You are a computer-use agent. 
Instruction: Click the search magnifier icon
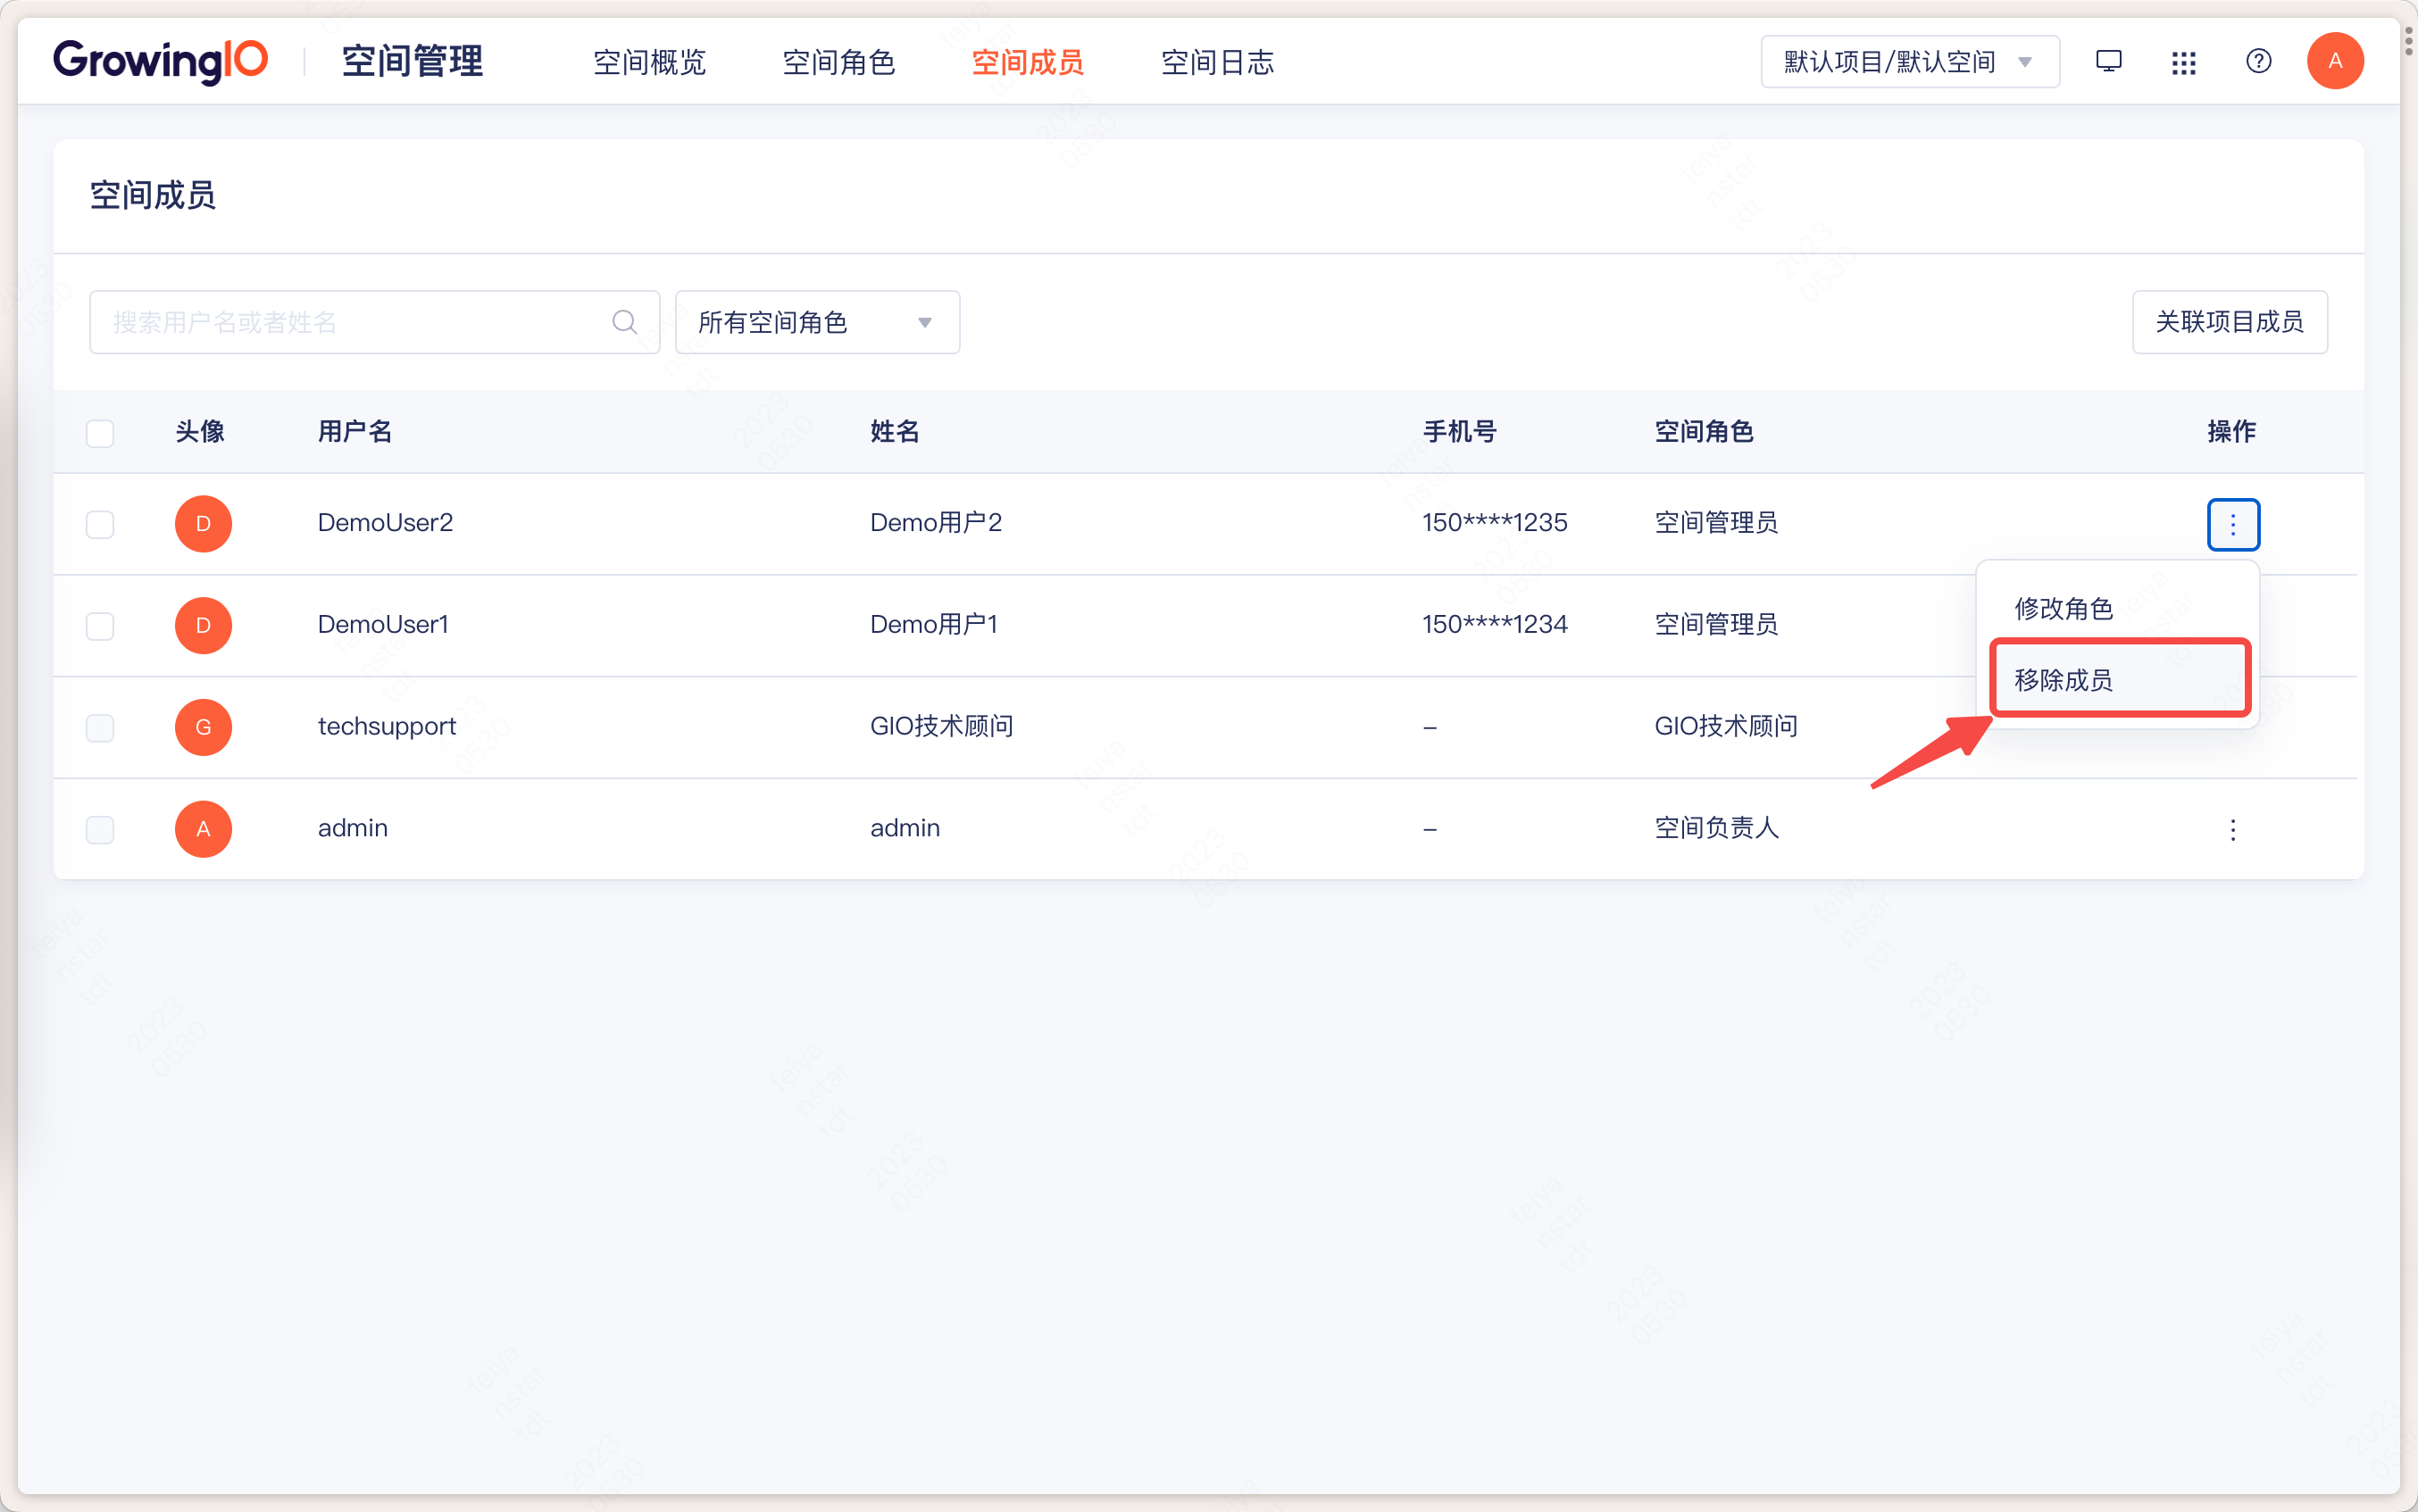coord(624,322)
